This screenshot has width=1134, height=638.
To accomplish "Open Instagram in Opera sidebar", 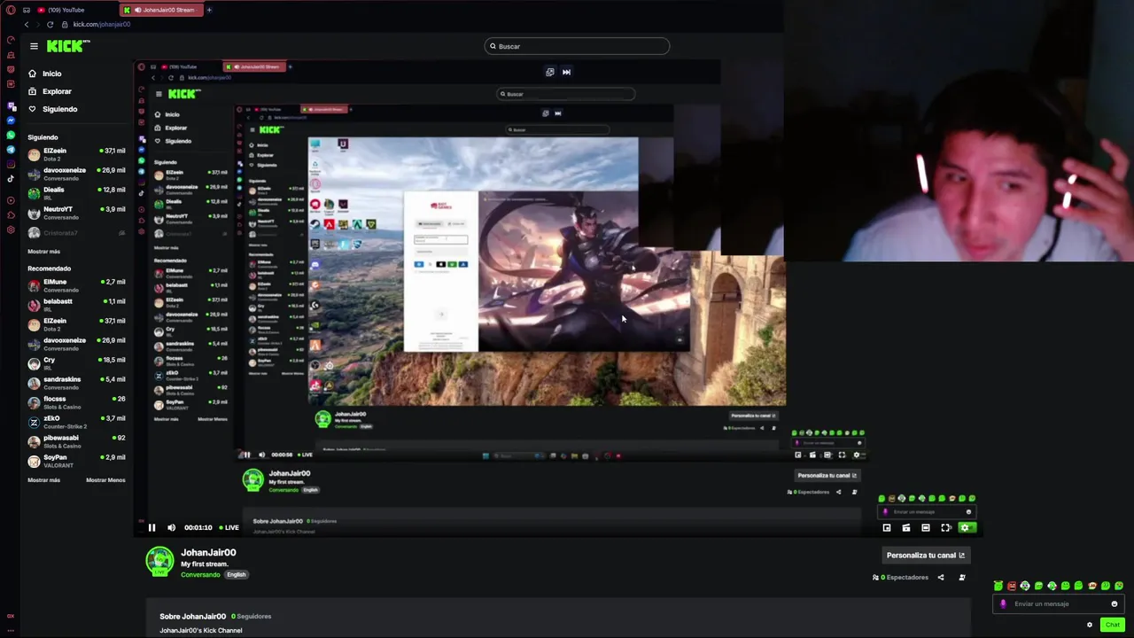I will click(x=11, y=164).
